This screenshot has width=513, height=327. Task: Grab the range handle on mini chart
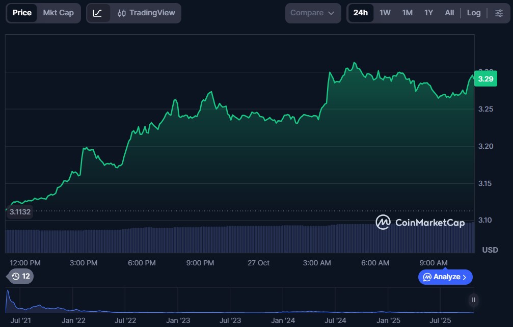473,300
